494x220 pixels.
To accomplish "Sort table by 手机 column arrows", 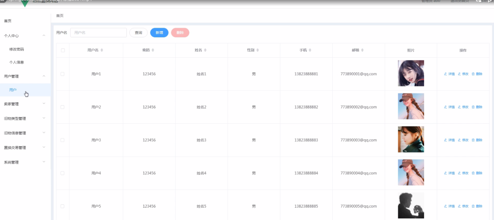I will 310,50.
